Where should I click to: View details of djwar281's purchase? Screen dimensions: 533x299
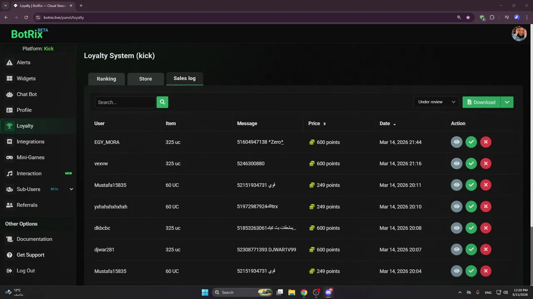456,250
